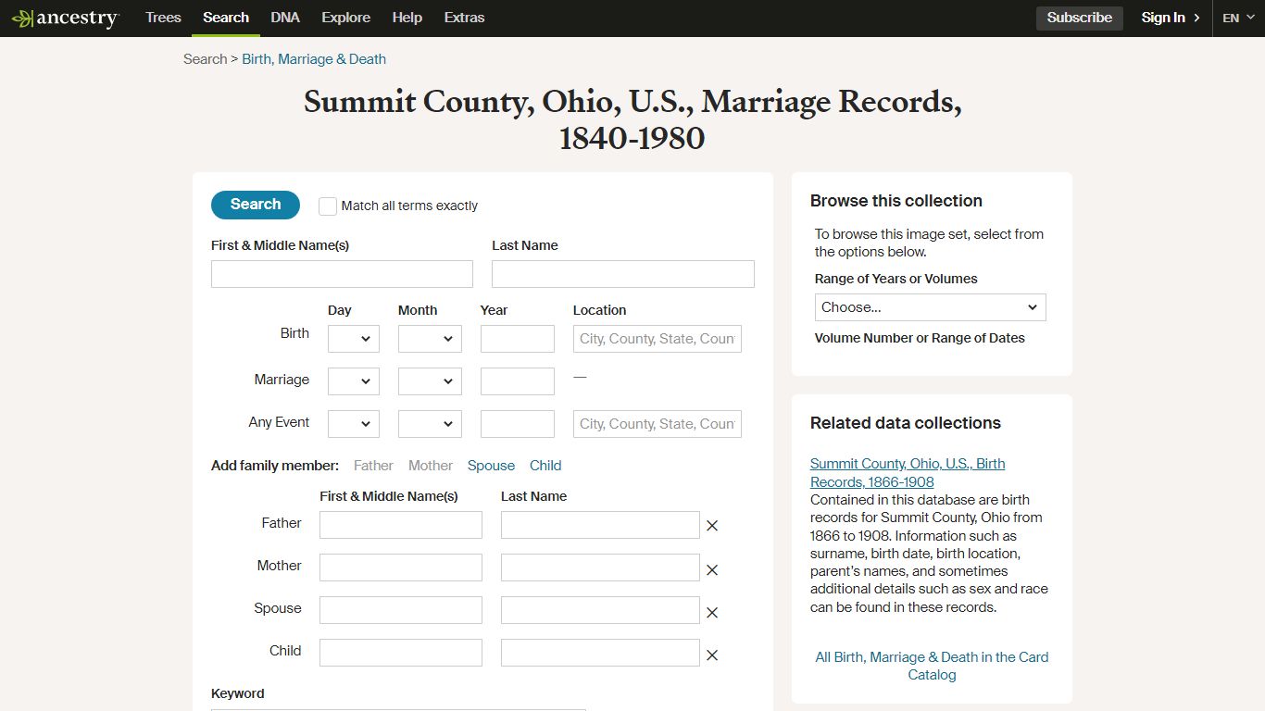The image size is (1265, 711).
Task: Focus First & Middle Name(s) main field
Action: [342, 274]
